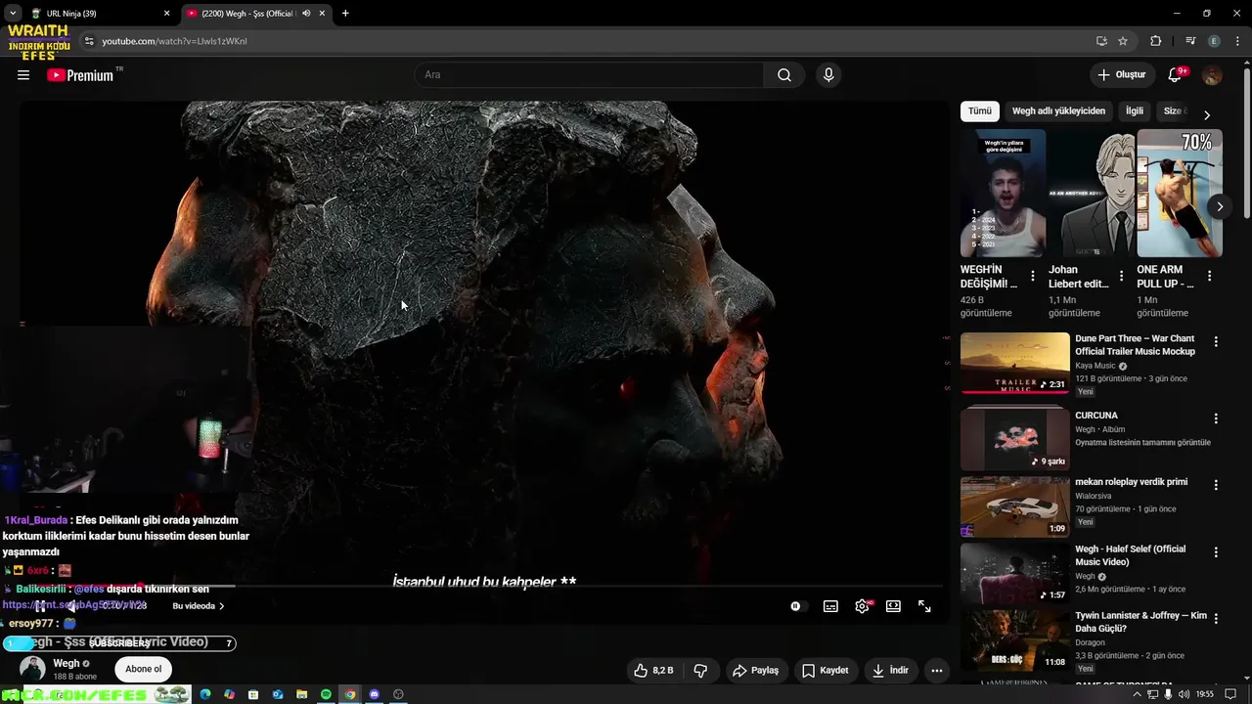
Task: Switch to theater mode
Action: pyautogui.click(x=893, y=606)
